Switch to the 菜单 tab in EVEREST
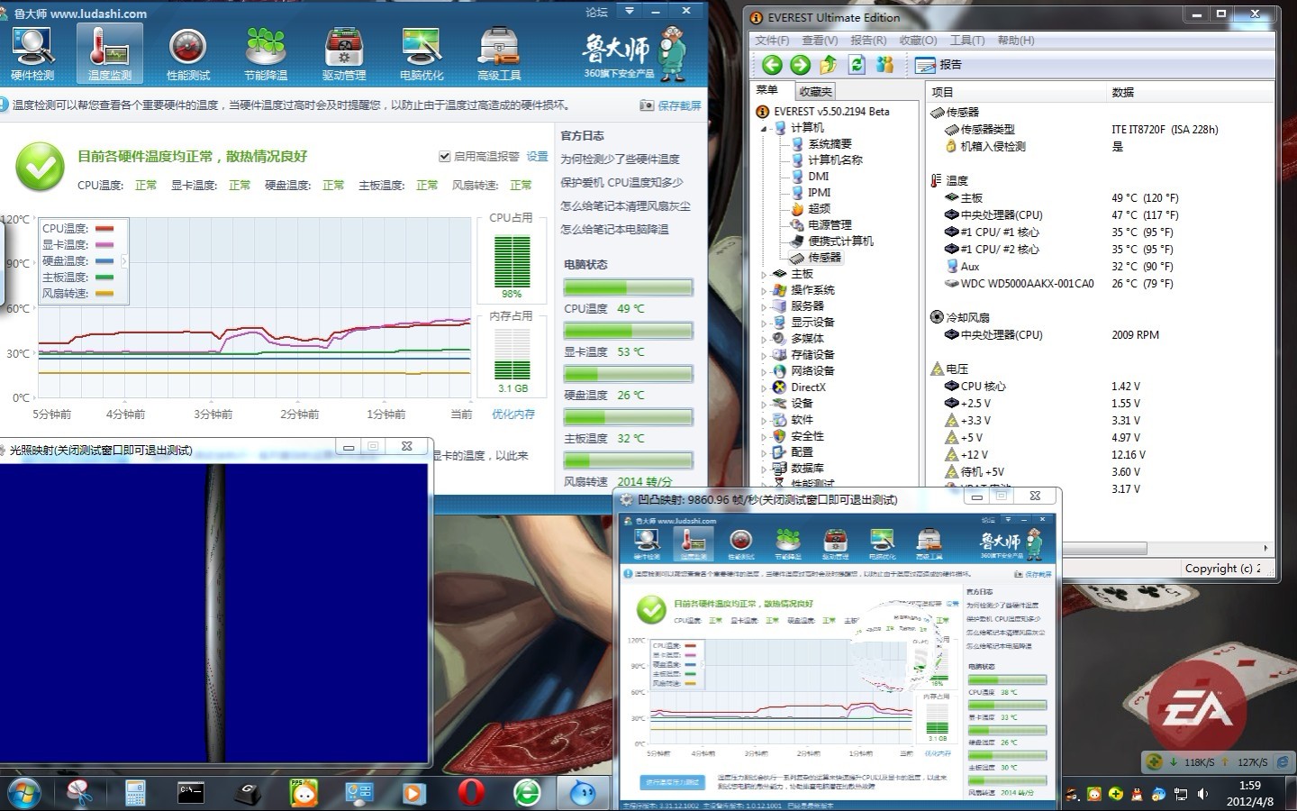The width and height of the screenshot is (1297, 811). pyautogui.click(x=767, y=90)
